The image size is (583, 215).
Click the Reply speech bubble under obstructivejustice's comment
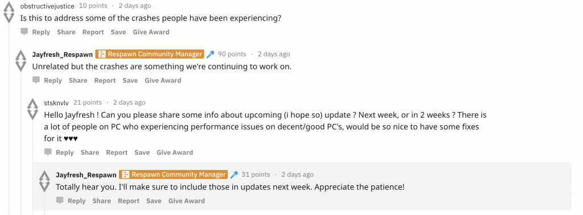click(x=24, y=32)
